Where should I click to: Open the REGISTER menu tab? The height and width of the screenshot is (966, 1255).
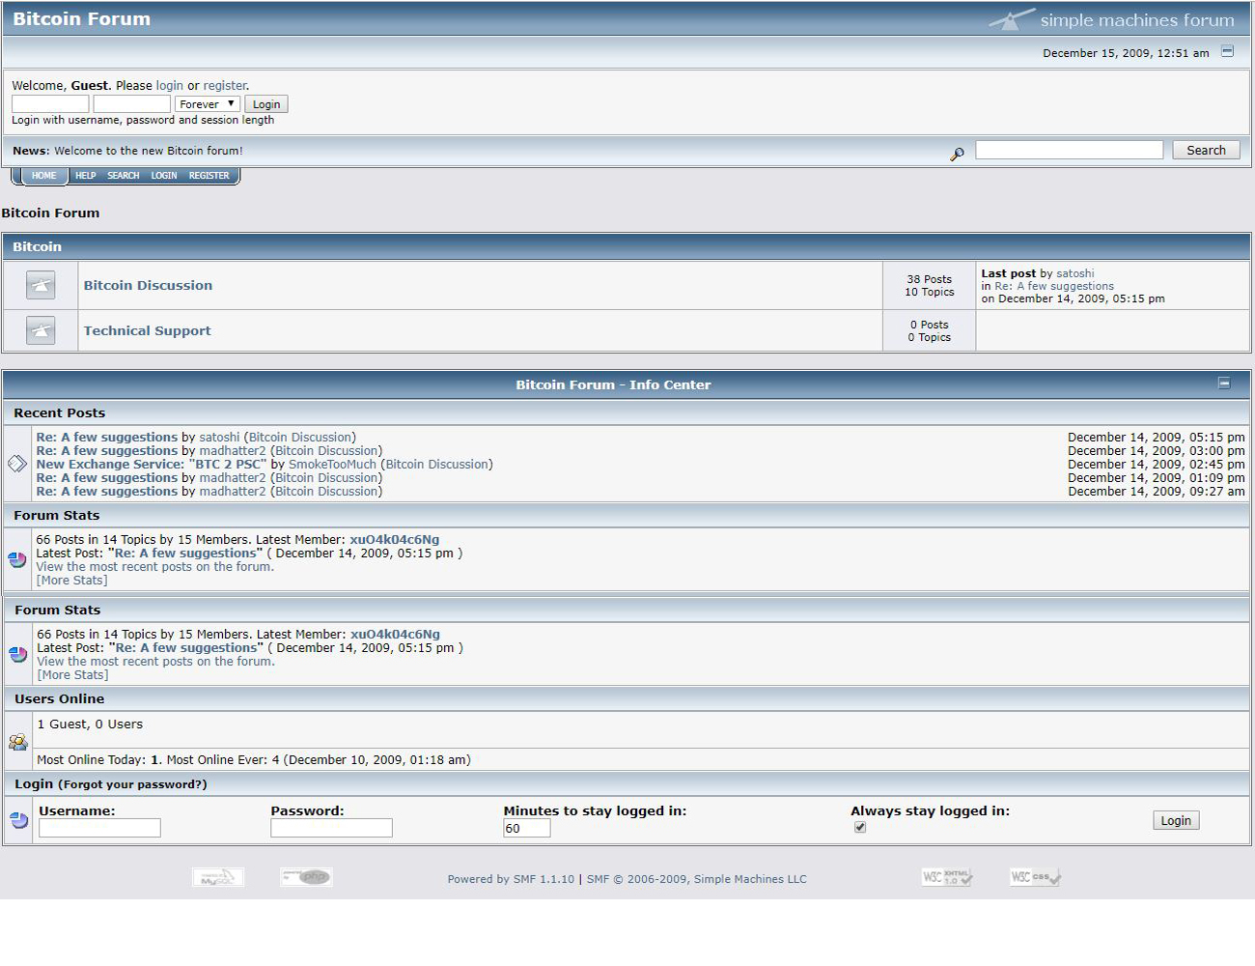point(209,176)
